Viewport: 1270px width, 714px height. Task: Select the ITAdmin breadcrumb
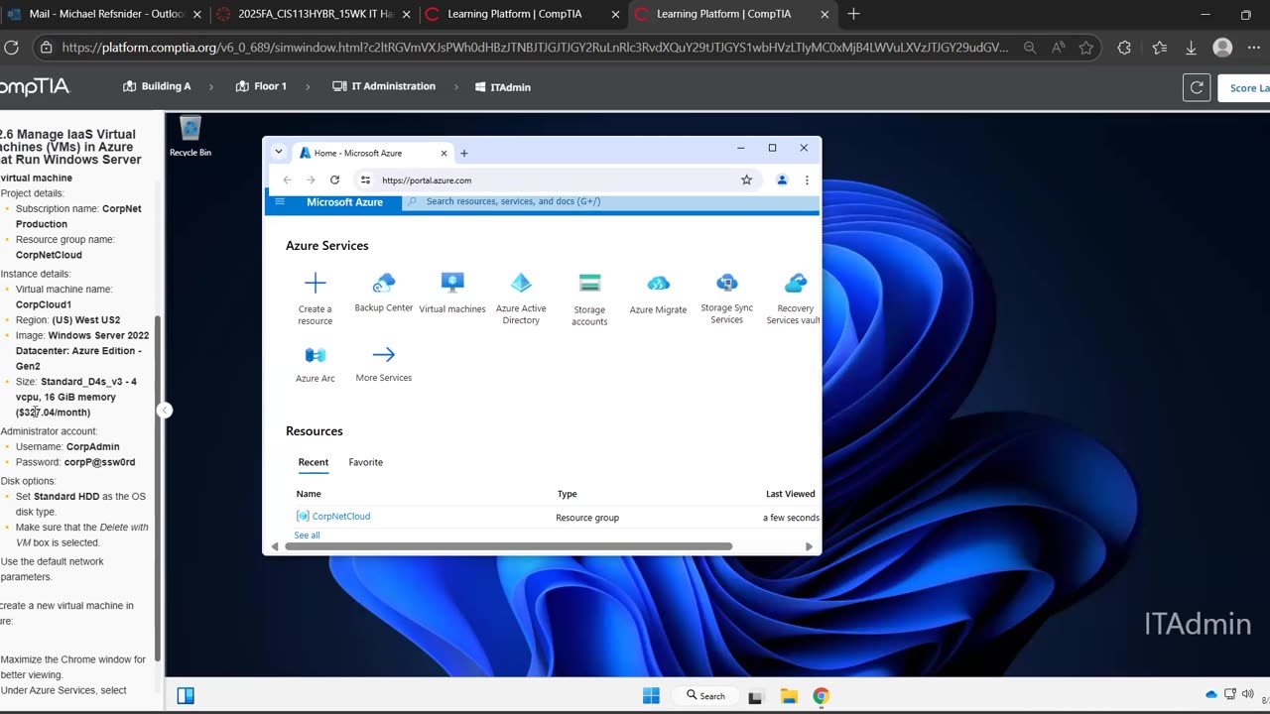[503, 87]
